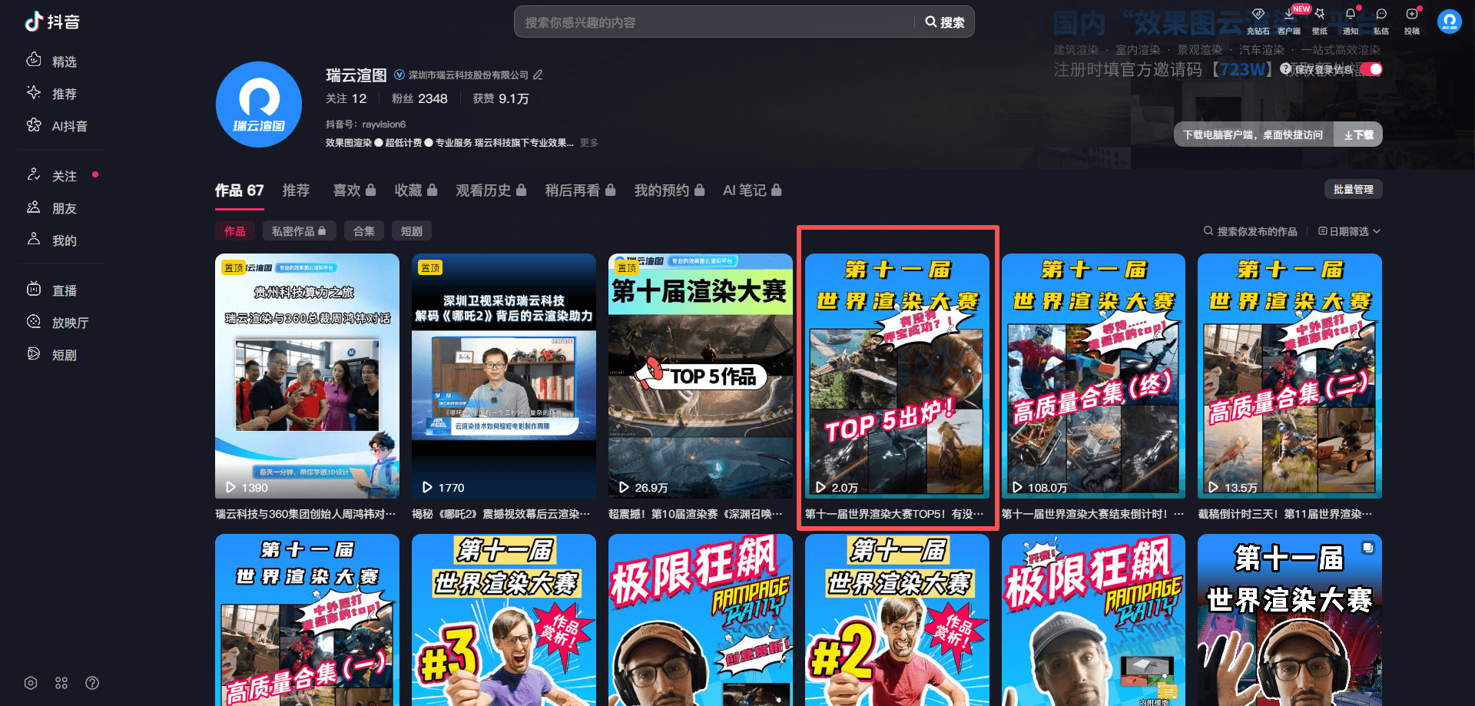The width and height of the screenshot is (1475, 706).
Task: Focus the top search input field
Action: (x=714, y=22)
